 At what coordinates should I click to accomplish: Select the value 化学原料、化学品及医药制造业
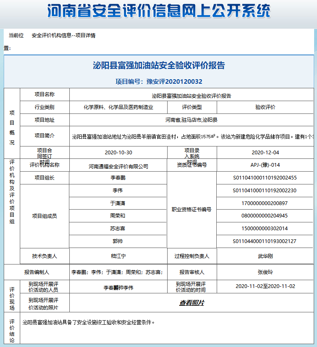click(x=118, y=107)
